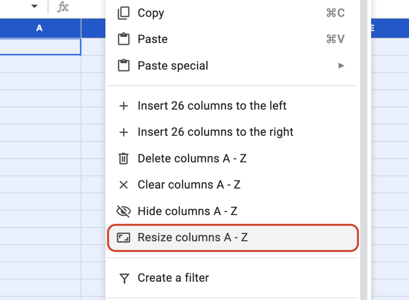This screenshot has height=300, width=409.
Task: Click the Copy icon in the menu
Action: click(124, 13)
